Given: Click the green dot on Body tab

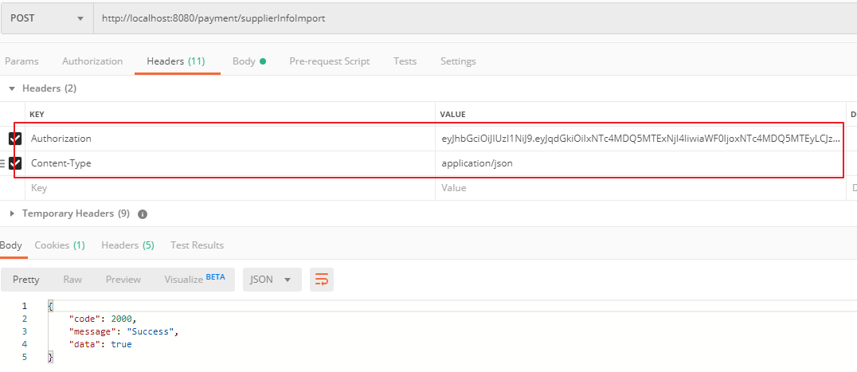Looking at the screenshot, I should click(x=263, y=61).
